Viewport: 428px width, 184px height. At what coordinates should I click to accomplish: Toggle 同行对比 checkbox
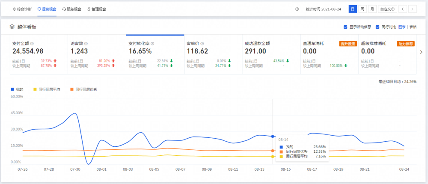click(377, 27)
